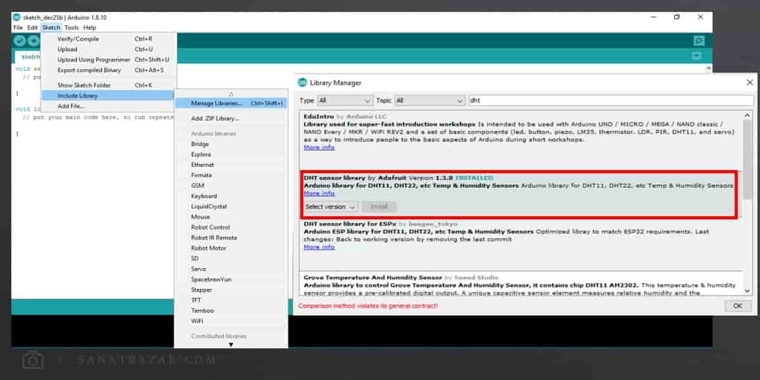Choose Show Sketch Folder
Screen dimensions: 760x380
point(108,85)
